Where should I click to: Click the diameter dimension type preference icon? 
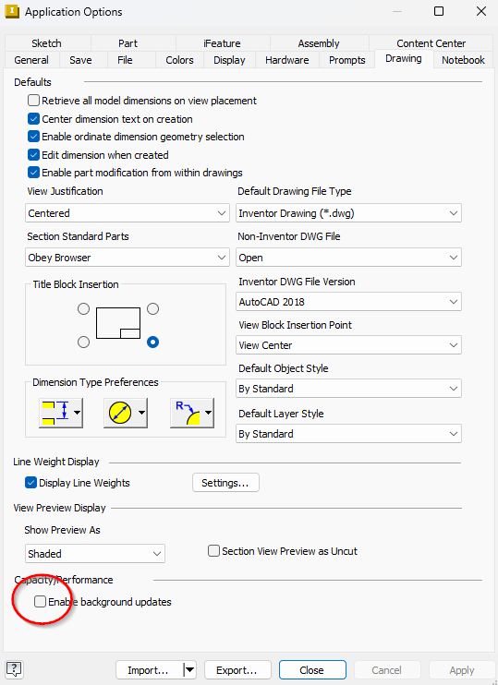(119, 412)
